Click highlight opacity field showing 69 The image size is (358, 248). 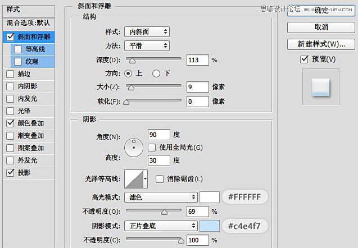[x=197, y=212]
